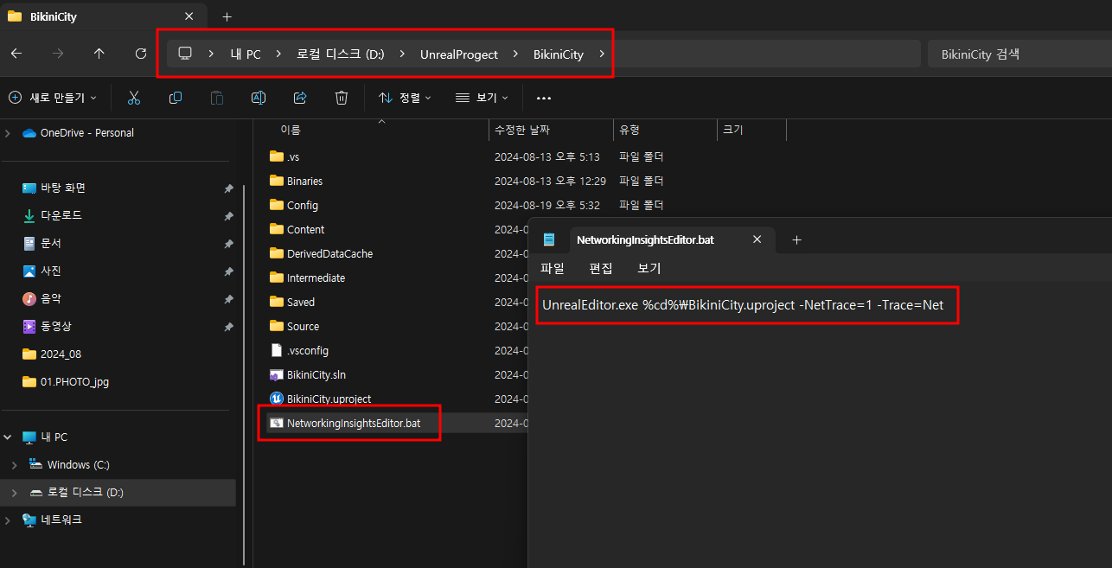Expand the OneDrive - Personal node
The width and height of the screenshot is (1112, 568).
click(x=9, y=133)
